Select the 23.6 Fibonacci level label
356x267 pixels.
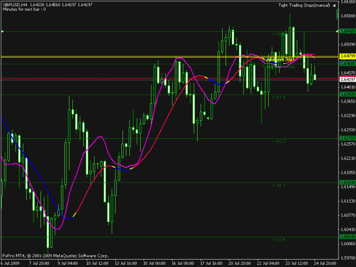coord(279,240)
